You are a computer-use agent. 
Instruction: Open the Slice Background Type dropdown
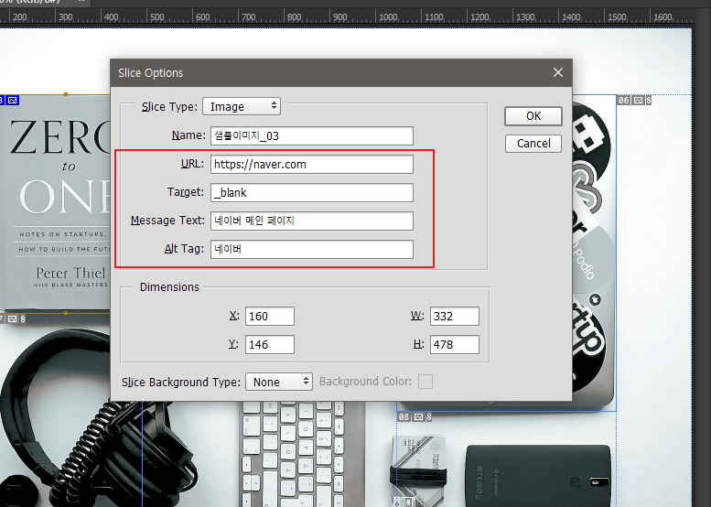coord(279,382)
